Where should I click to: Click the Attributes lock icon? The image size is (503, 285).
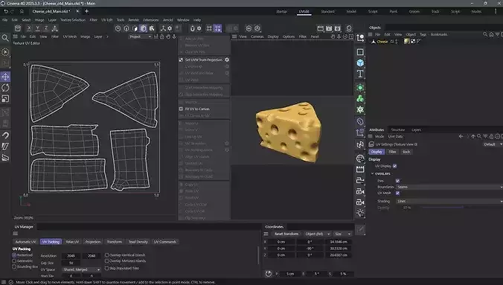(491, 136)
